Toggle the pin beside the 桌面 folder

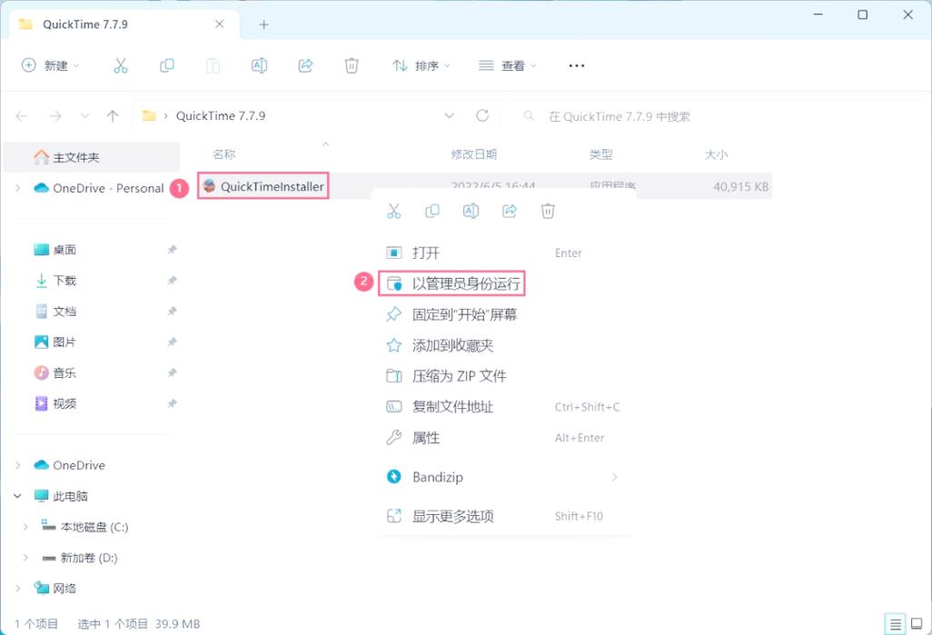coord(172,249)
